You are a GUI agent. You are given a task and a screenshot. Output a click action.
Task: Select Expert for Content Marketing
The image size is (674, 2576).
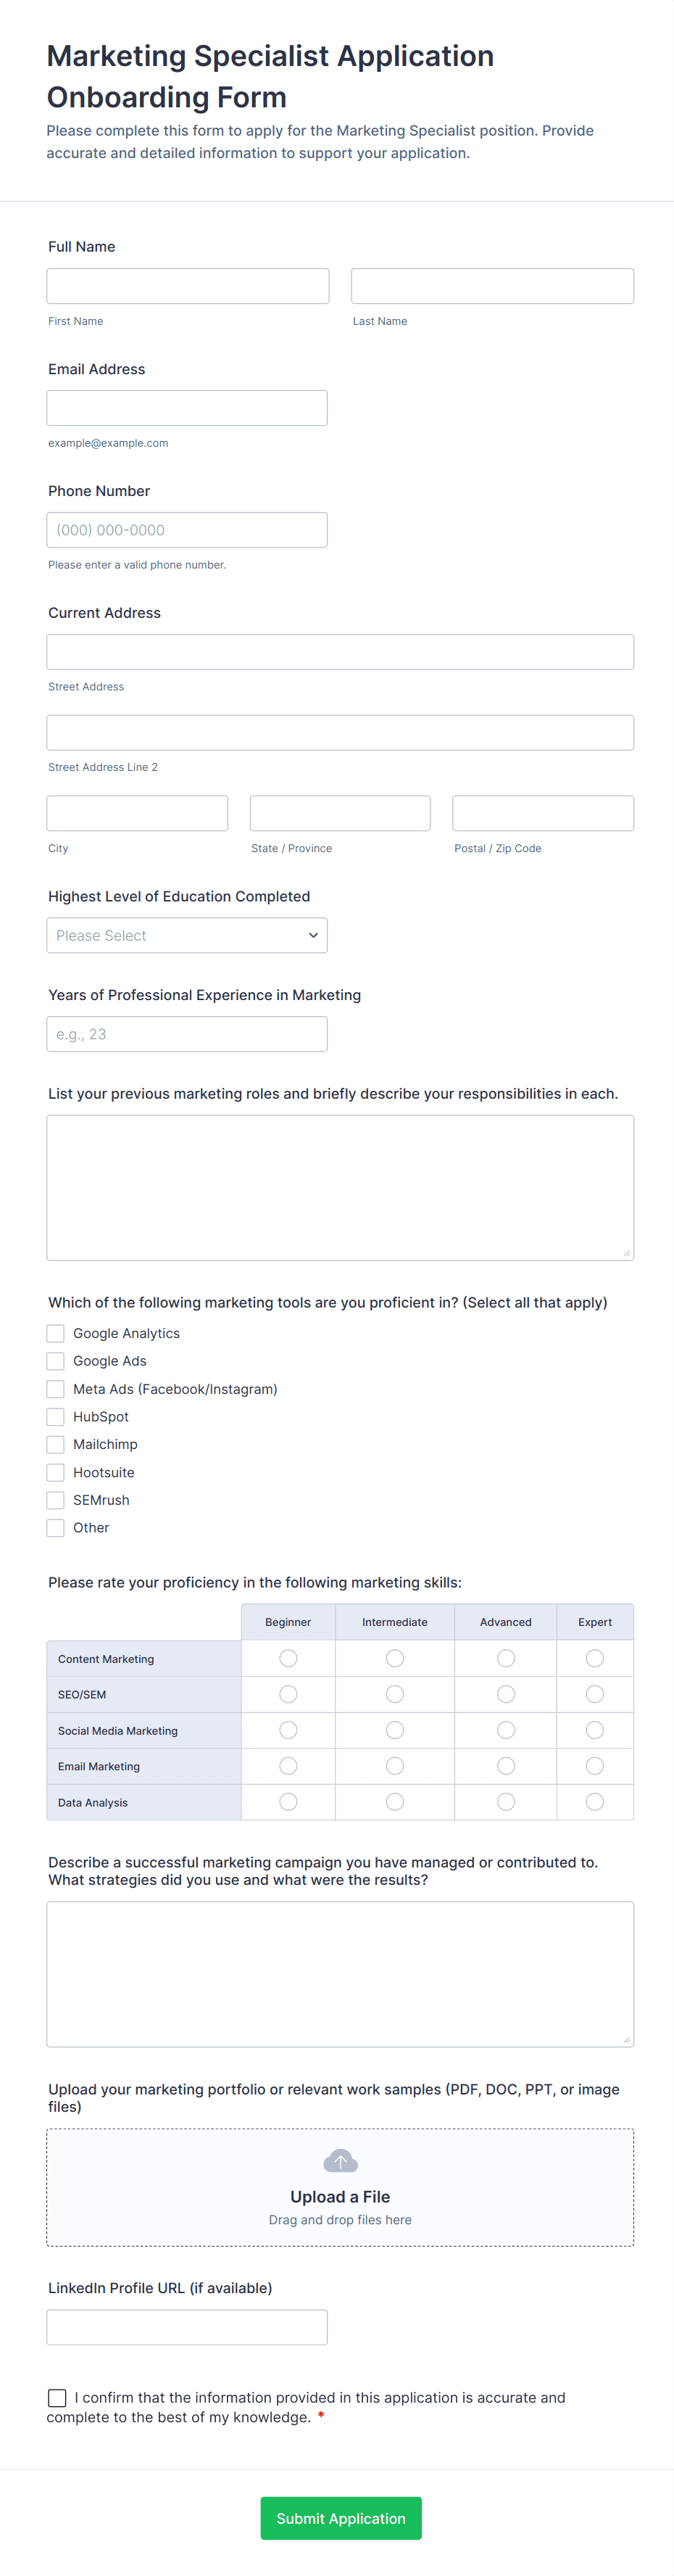tap(594, 1658)
